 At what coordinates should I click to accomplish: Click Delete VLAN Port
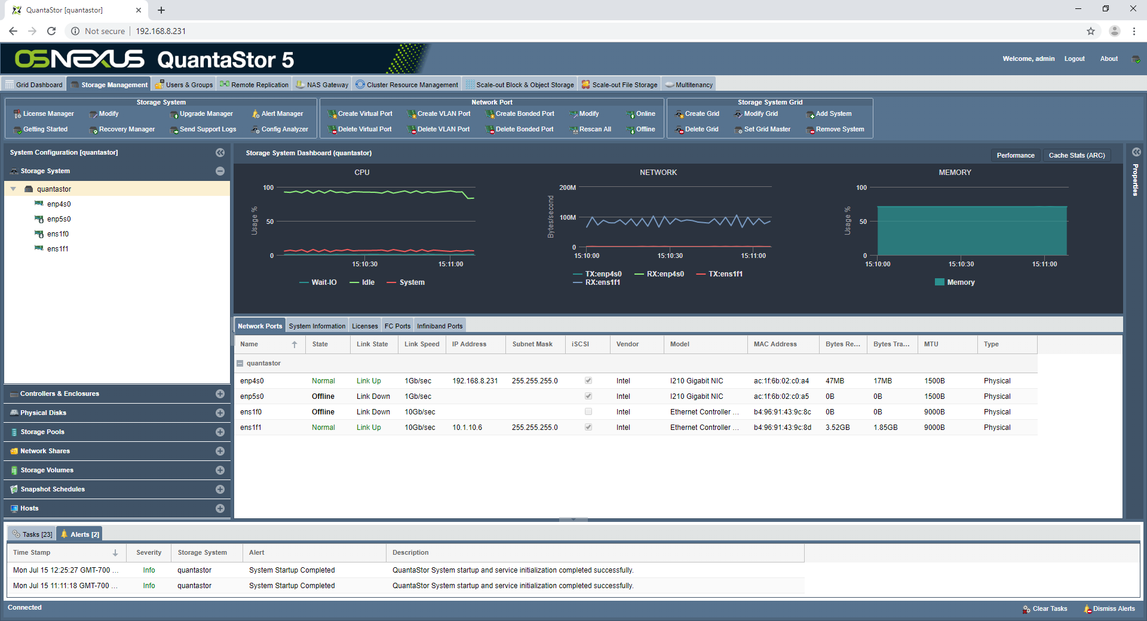tap(438, 129)
